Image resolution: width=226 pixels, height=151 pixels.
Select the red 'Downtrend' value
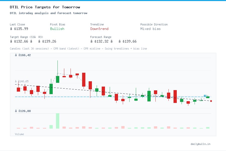coord(99,29)
